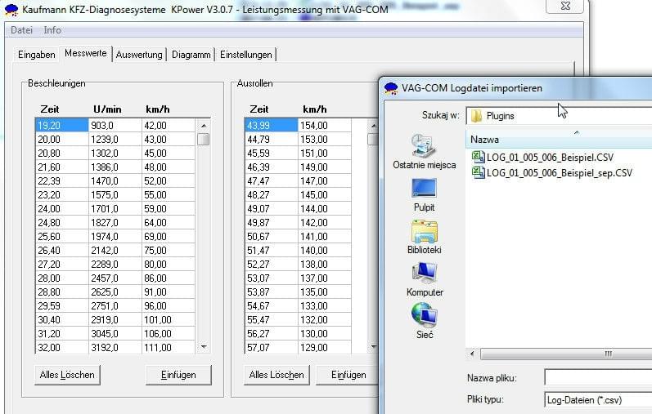Click Beschleunigen cell 1470,0
The image size is (652, 414).
pyautogui.click(x=115, y=181)
